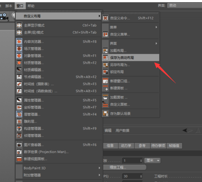Click the 图片查看器 icon
Screen dimensions: 202x182
[19, 145]
